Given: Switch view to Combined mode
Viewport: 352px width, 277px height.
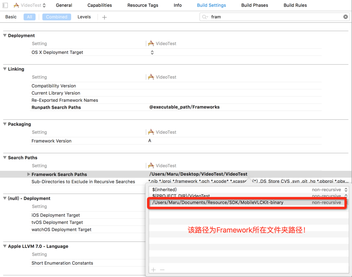Looking at the screenshot, I should [x=56, y=17].
